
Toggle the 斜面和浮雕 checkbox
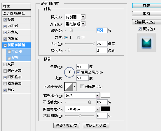(5, 45)
